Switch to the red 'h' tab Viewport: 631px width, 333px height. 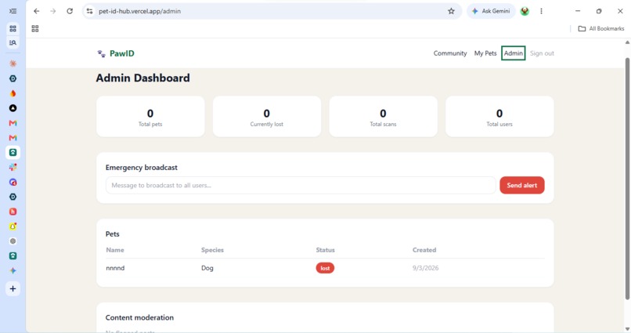click(13, 212)
